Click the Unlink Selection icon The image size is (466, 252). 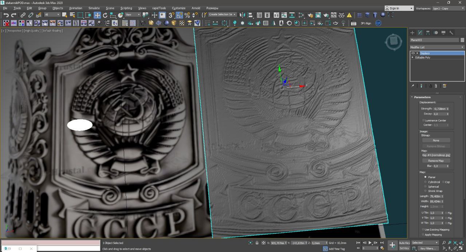(31, 15)
